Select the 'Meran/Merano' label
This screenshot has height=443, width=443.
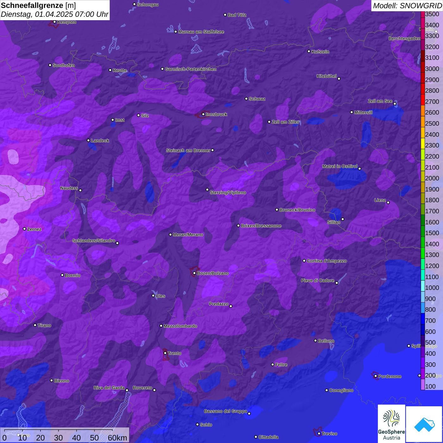188,234
